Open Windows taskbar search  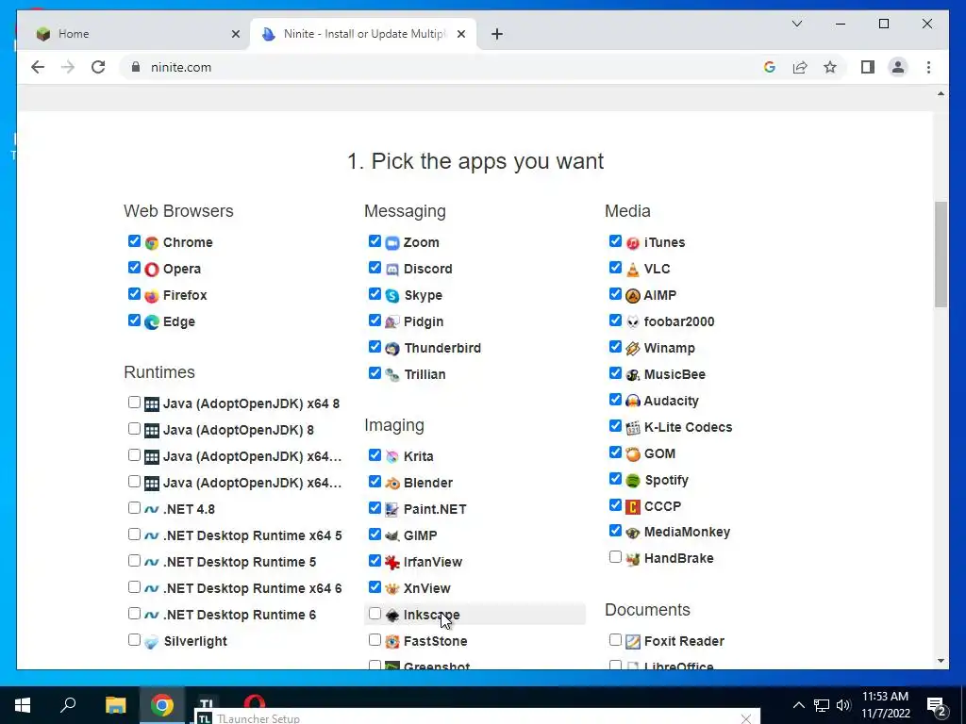point(68,705)
